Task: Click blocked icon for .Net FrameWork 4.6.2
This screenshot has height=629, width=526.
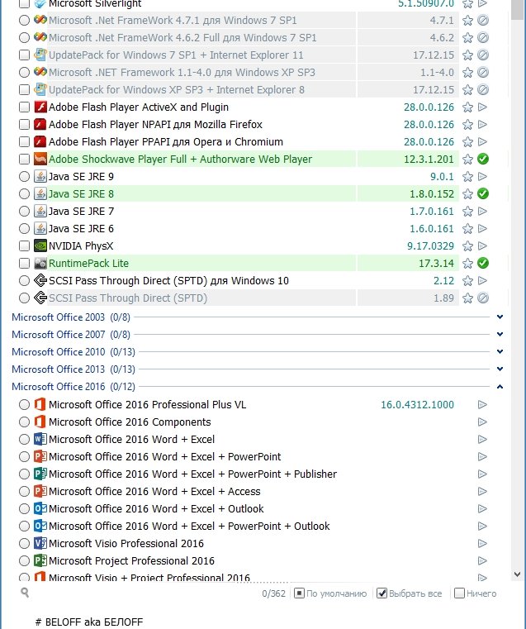Action: click(x=483, y=38)
